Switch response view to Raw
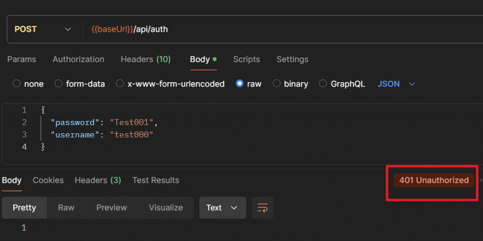This screenshot has height=241, width=483. pos(66,208)
